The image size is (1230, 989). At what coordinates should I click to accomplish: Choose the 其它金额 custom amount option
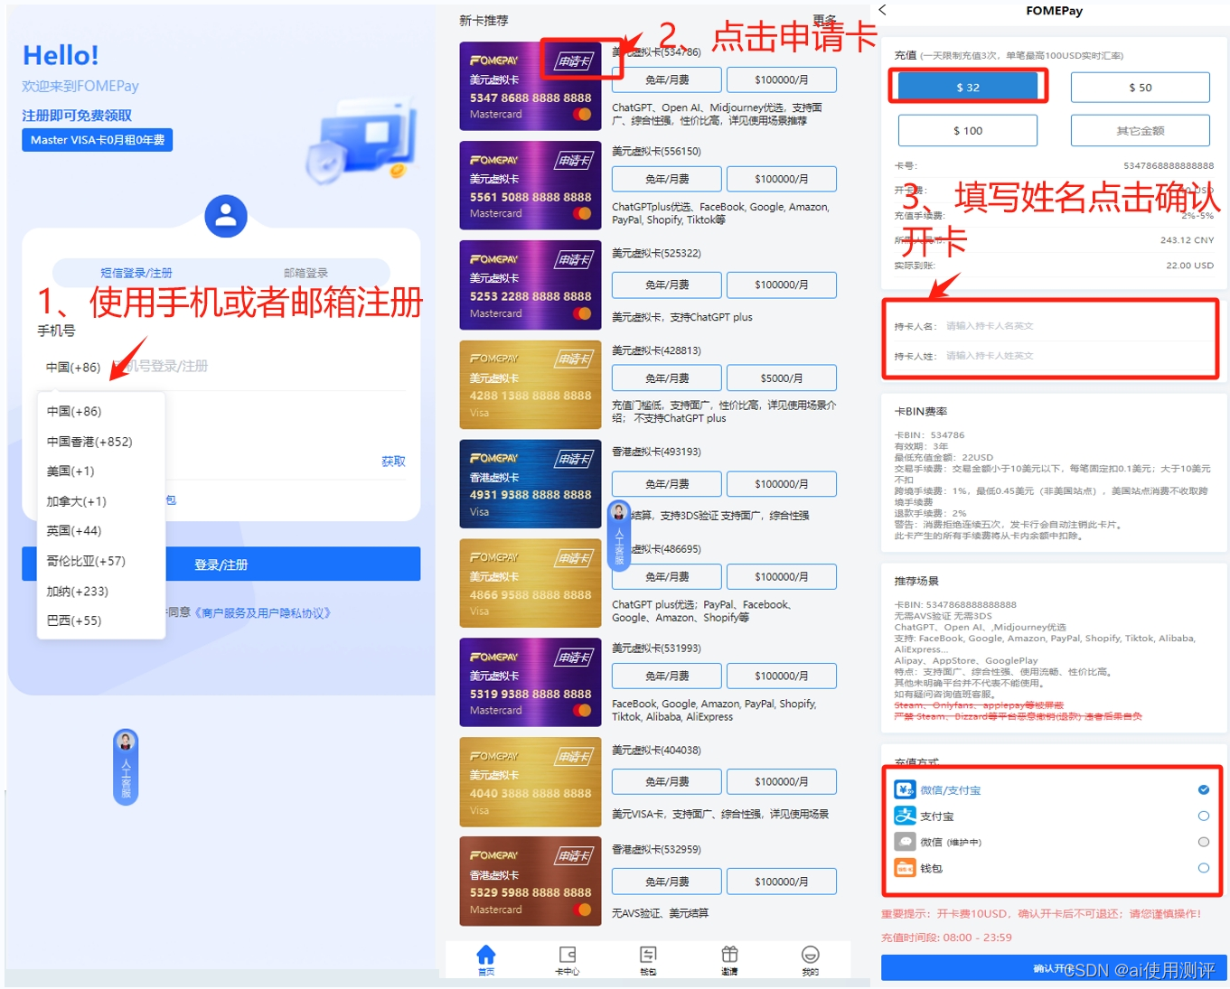pos(1141,130)
